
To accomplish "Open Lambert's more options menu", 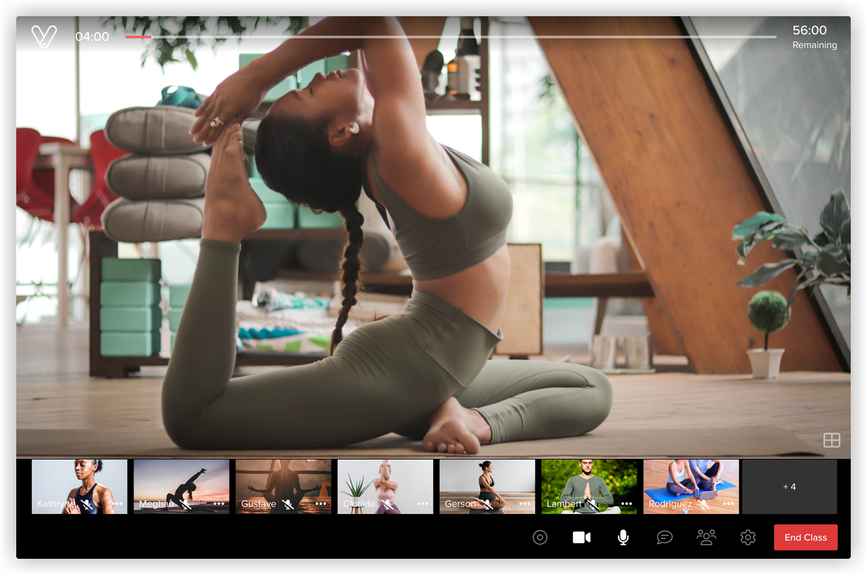I will point(627,504).
